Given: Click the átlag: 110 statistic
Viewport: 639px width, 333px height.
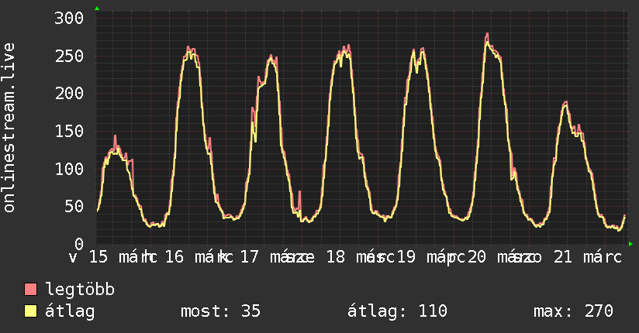Looking at the screenshot, I should pos(397,311).
